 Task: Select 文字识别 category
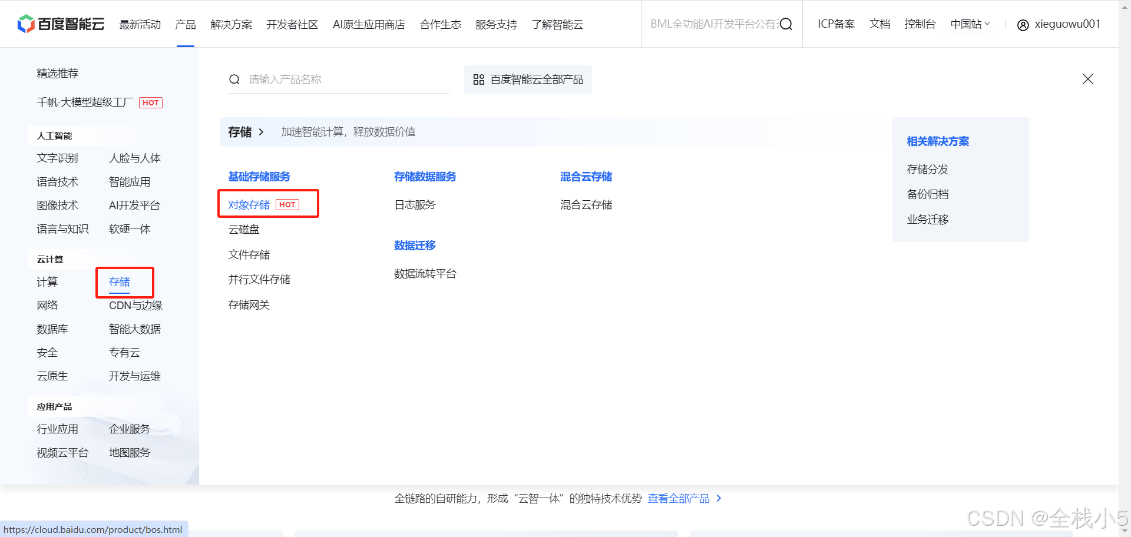click(x=57, y=158)
